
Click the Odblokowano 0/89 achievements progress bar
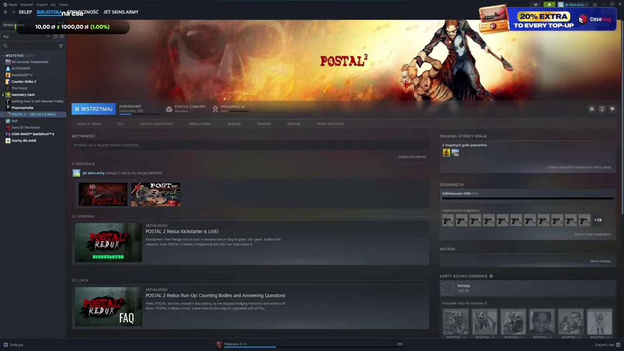coord(528,198)
